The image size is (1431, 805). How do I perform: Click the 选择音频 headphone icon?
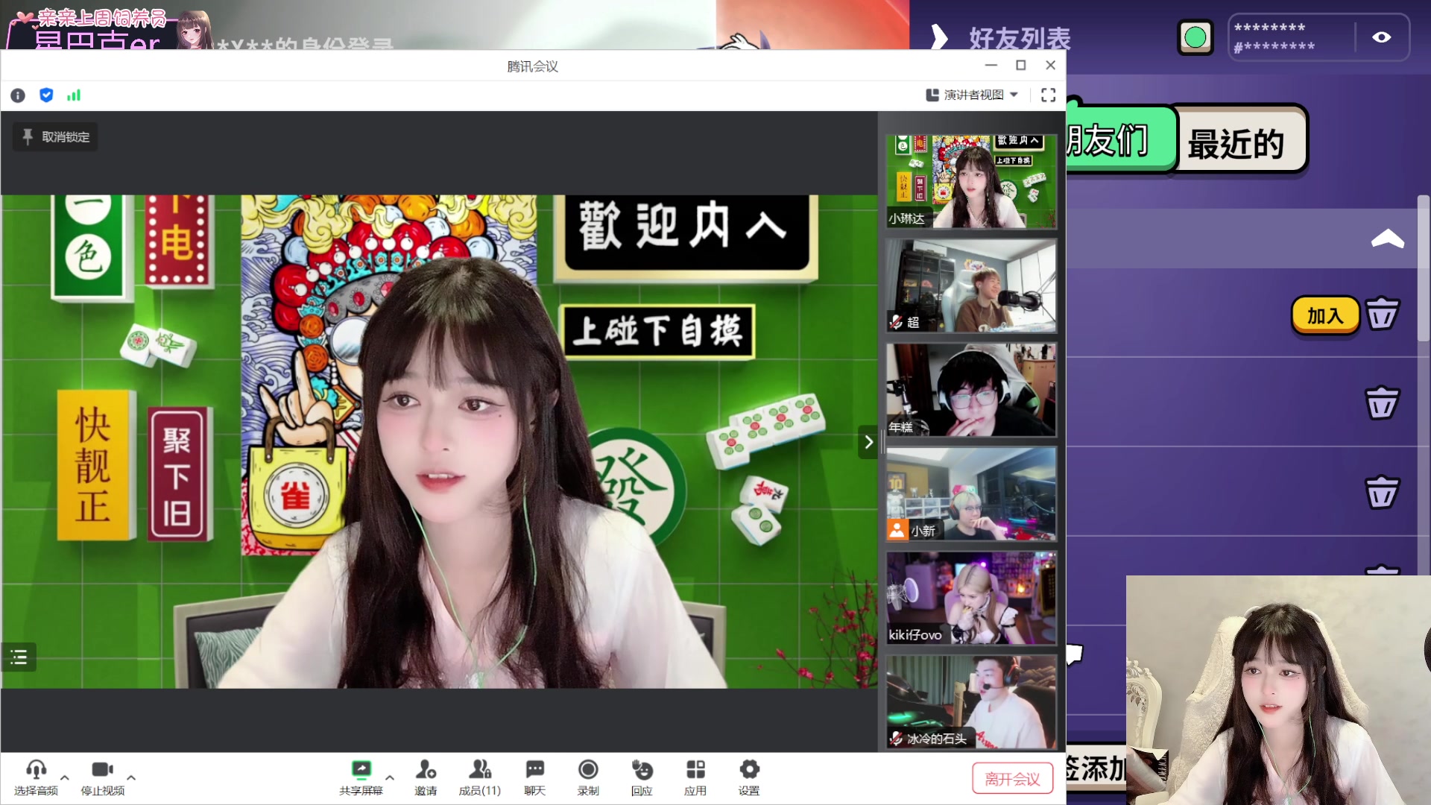tap(36, 777)
